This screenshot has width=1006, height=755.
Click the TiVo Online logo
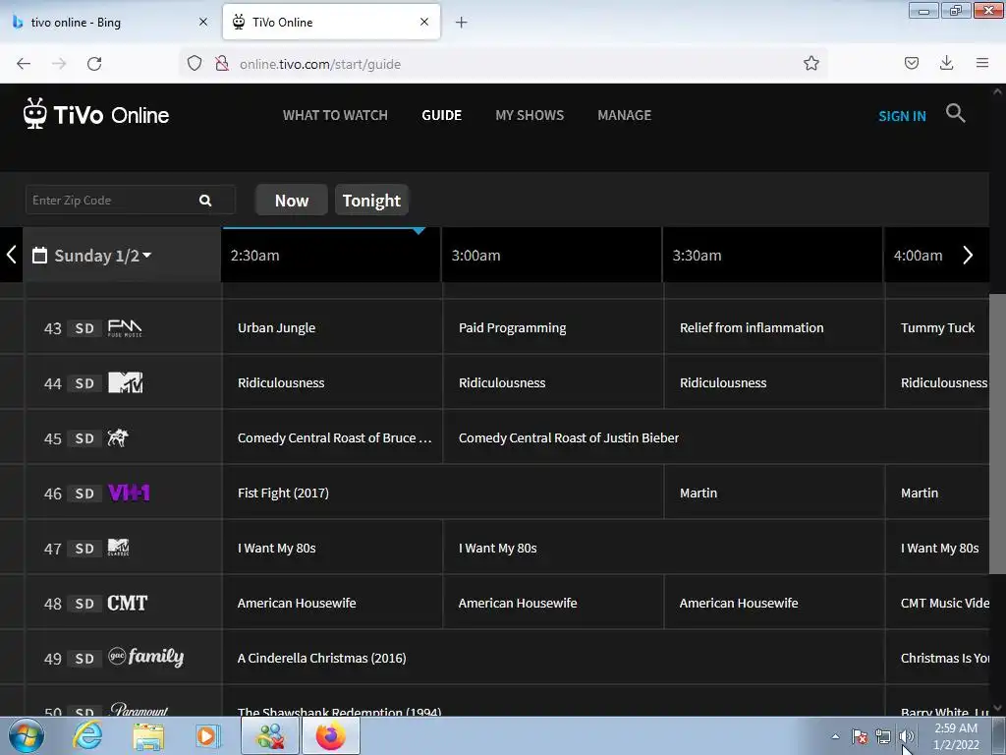(x=96, y=114)
